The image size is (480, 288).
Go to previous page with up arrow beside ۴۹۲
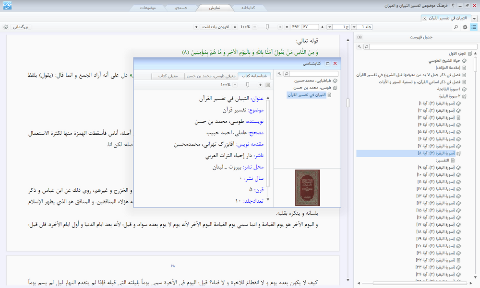[x=287, y=27]
